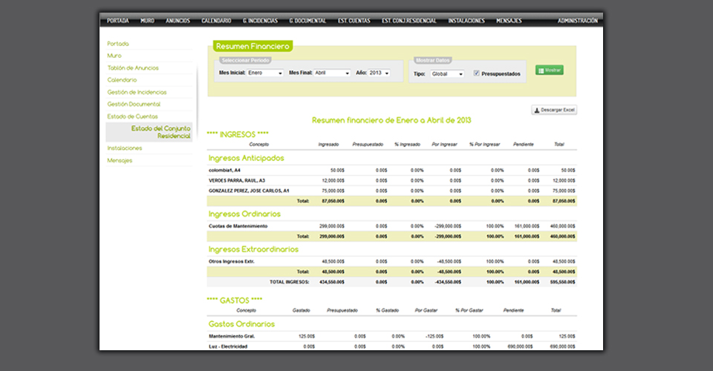Click 'Ingresos Extraordinarios' section heading

pyautogui.click(x=253, y=249)
